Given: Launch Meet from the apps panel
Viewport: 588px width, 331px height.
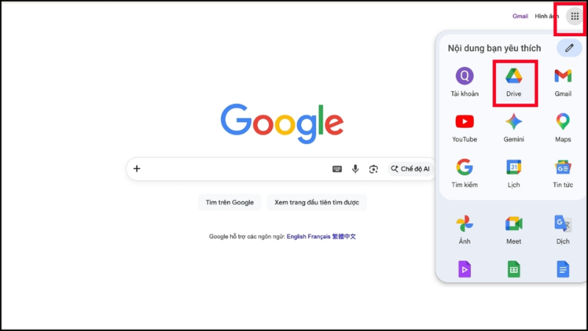Looking at the screenshot, I should (x=514, y=230).
